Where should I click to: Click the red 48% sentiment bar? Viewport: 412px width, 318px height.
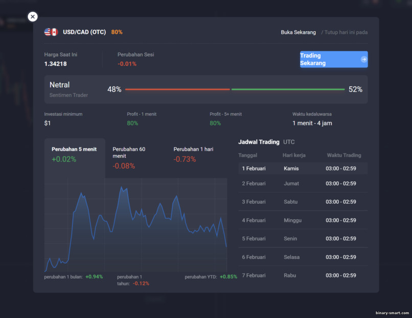(x=177, y=89)
